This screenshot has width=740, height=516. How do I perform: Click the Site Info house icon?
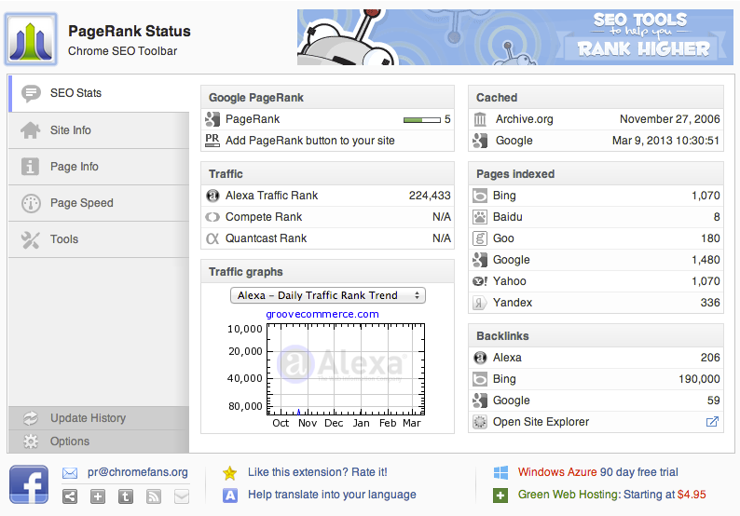(31, 130)
